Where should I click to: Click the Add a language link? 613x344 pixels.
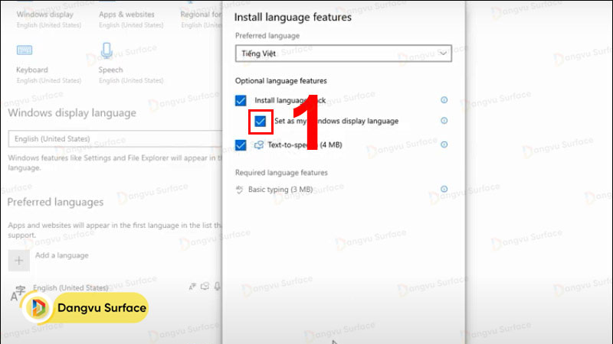tap(61, 255)
